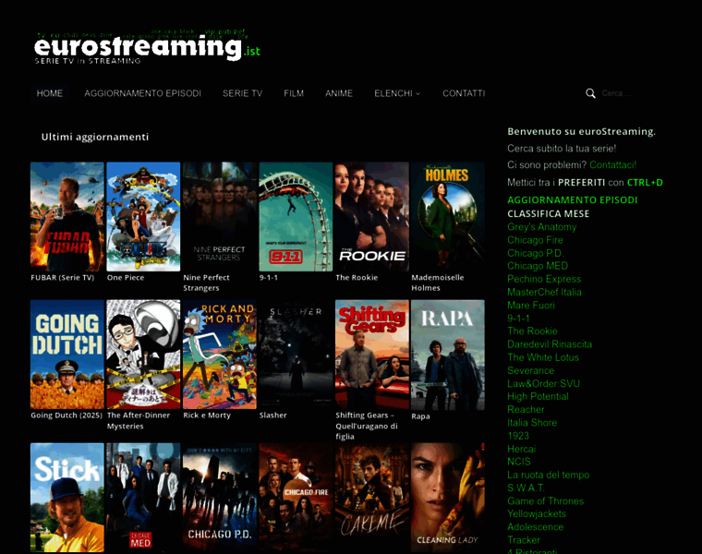Open Tracker in the sidebar ranking

pyautogui.click(x=524, y=539)
